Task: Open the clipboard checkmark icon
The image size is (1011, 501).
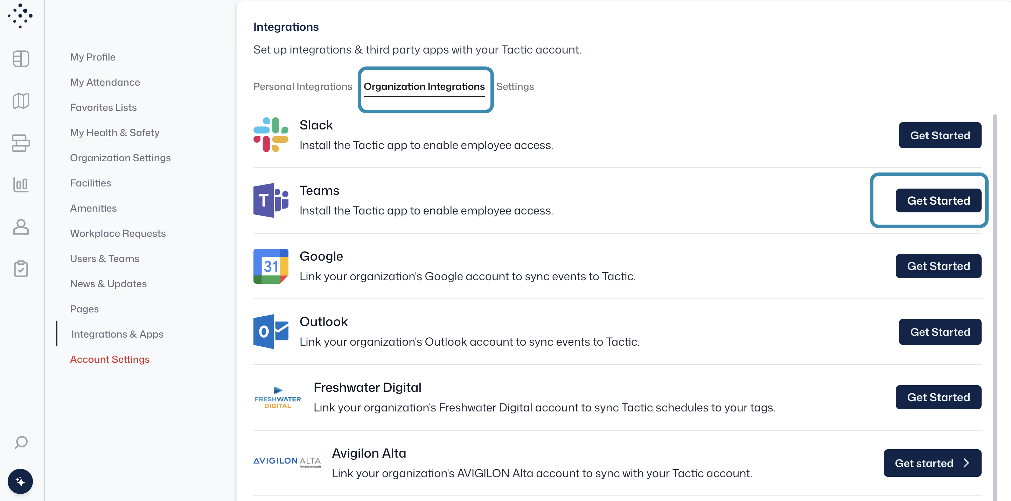Action: click(x=21, y=269)
